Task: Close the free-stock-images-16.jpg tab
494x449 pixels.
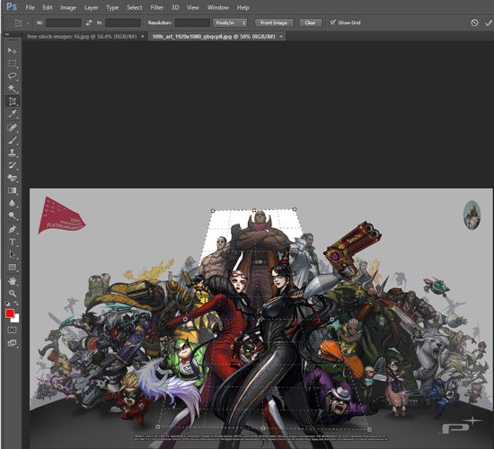Action: 143,37
